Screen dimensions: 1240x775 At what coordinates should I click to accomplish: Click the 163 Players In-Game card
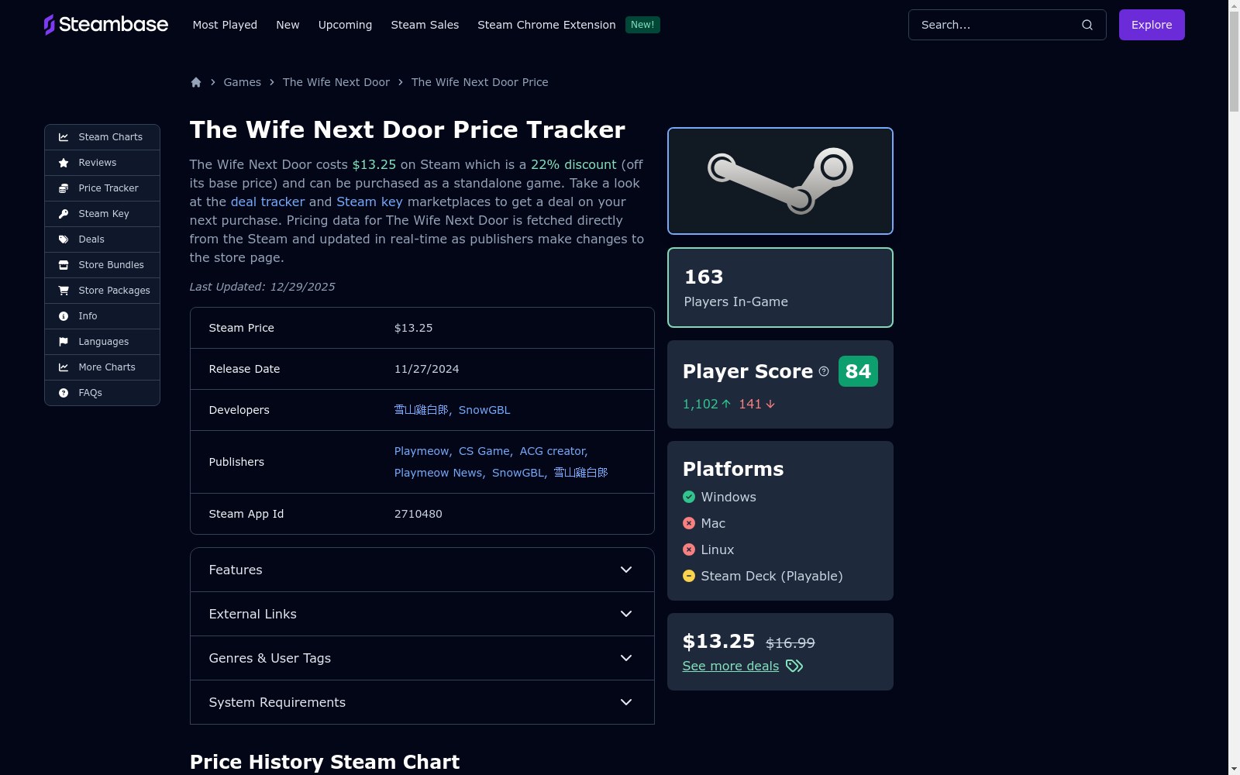coord(780,288)
